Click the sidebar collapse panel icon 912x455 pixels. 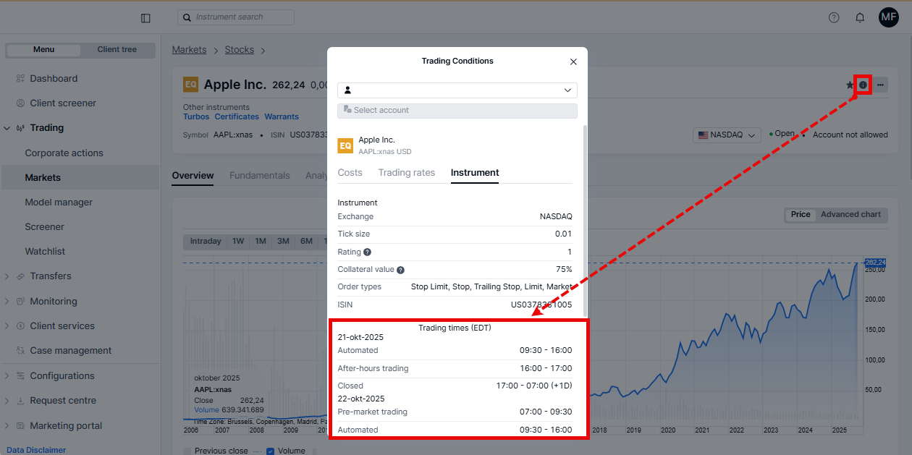click(145, 18)
